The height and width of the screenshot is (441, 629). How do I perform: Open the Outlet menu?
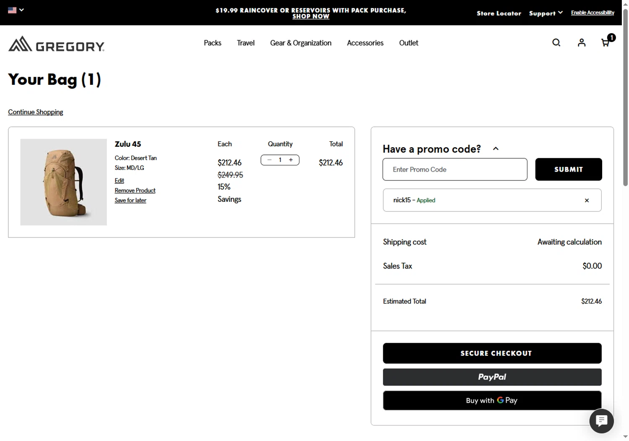409,43
